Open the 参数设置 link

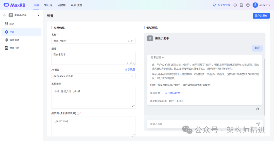click(130, 70)
